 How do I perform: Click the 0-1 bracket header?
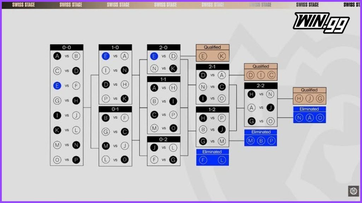(115, 109)
